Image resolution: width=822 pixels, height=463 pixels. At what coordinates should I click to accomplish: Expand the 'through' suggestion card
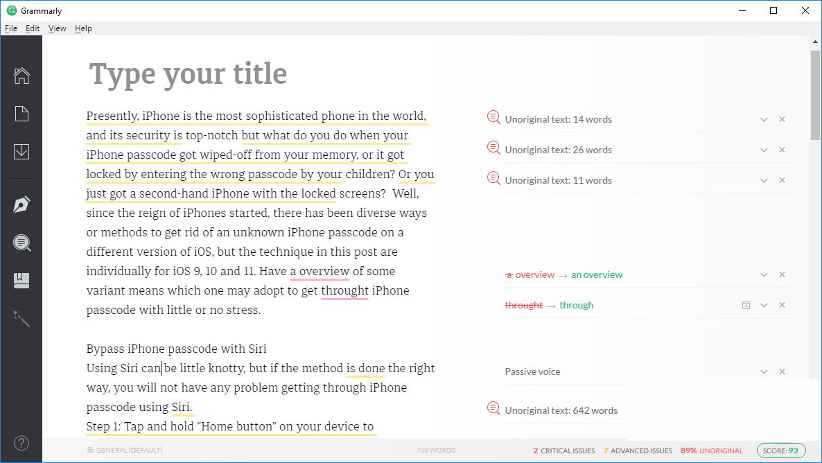point(764,305)
